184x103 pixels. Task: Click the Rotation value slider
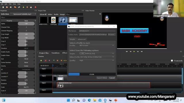point(26,84)
